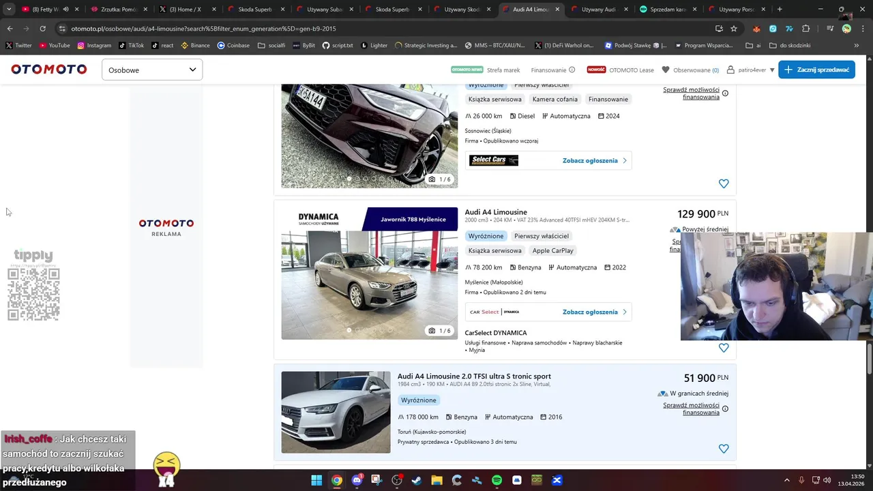Image resolution: width=873 pixels, height=491 pixels.
Task: Open the silver Audi A4 Toruń photo
Action: pyautogui.click(x=336, y=412)
